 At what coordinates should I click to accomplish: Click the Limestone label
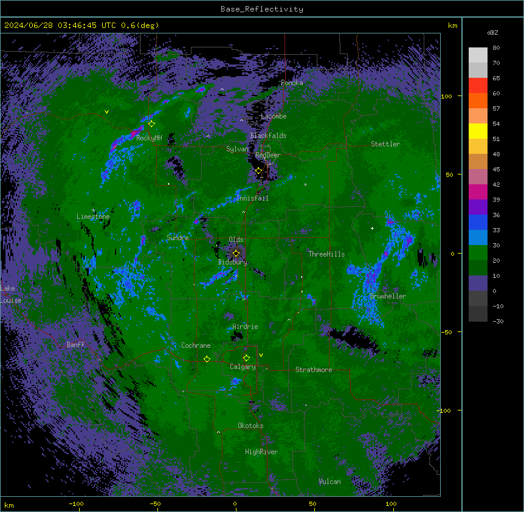click(93, 216)
